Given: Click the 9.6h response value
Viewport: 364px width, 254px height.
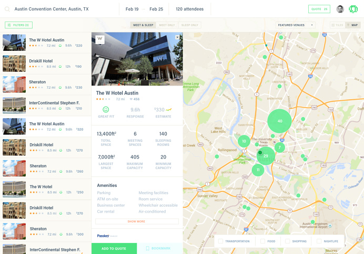Looking at the screenshot, I should tap(135, 110).
